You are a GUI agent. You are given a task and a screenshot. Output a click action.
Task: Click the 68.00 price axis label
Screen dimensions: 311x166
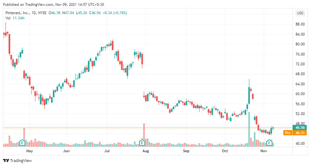[x=300, y=74]
